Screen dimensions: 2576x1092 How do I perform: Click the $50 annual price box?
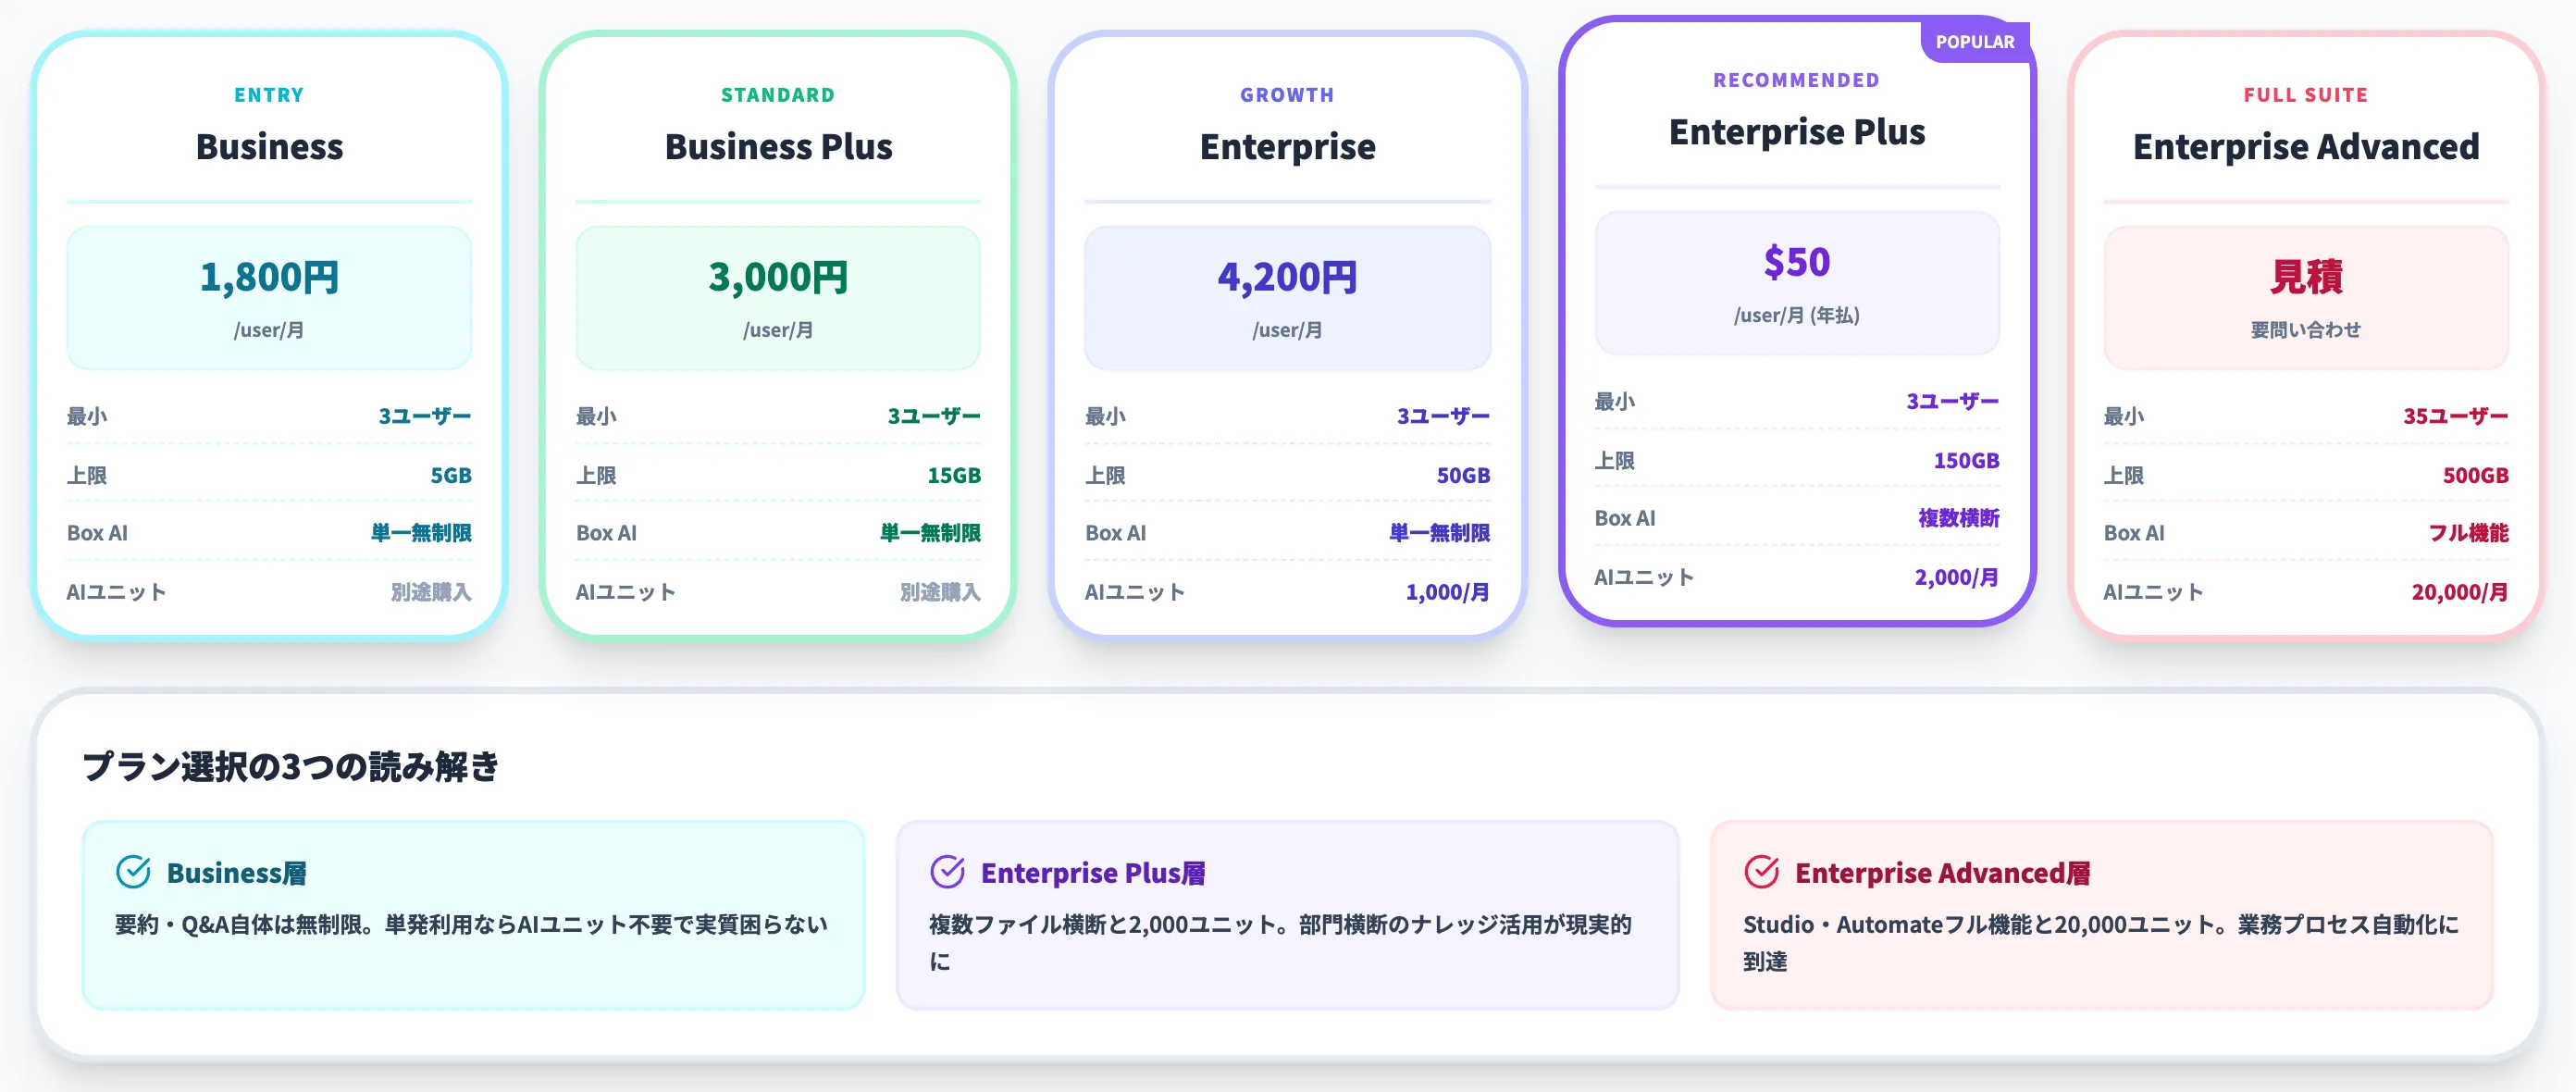(x=1797, y=283)
